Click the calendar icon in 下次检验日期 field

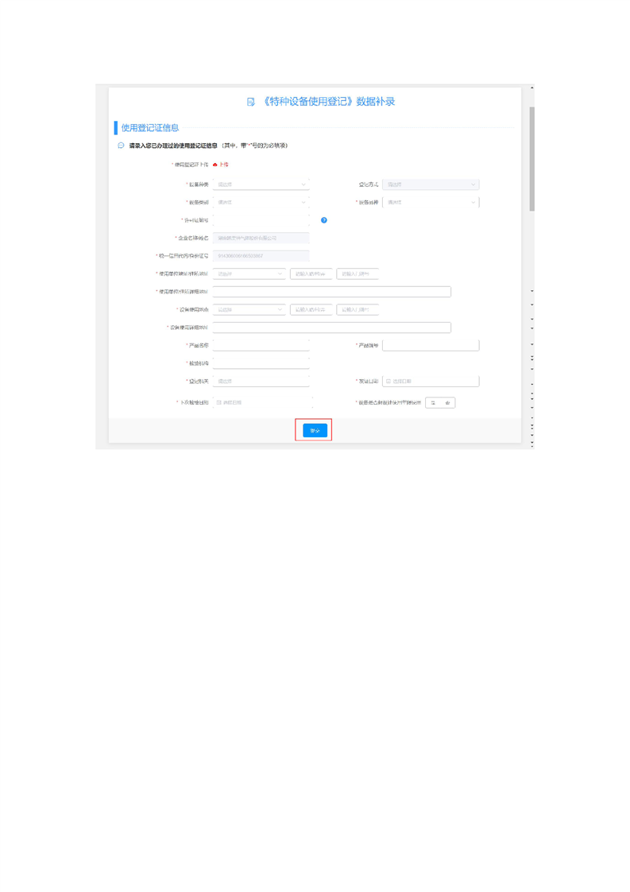tap(219, 403)
